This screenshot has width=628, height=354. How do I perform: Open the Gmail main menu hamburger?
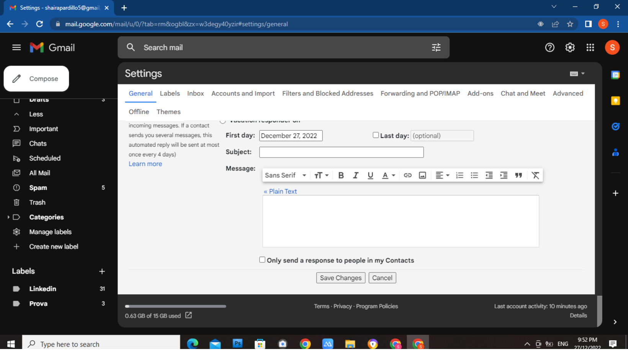click(x=16, y=48)
